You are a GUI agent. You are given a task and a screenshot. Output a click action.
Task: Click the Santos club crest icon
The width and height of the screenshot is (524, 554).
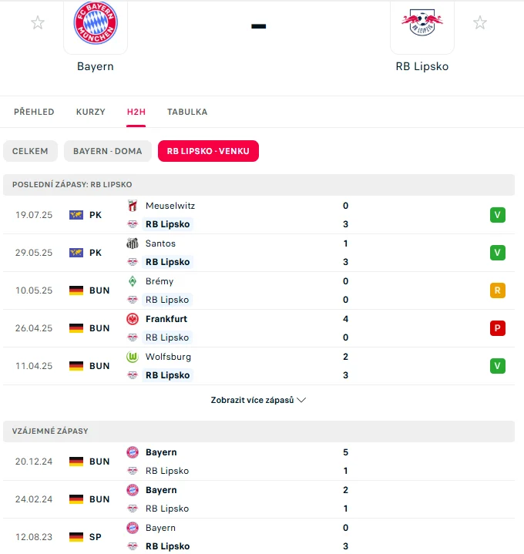[132, 243]
